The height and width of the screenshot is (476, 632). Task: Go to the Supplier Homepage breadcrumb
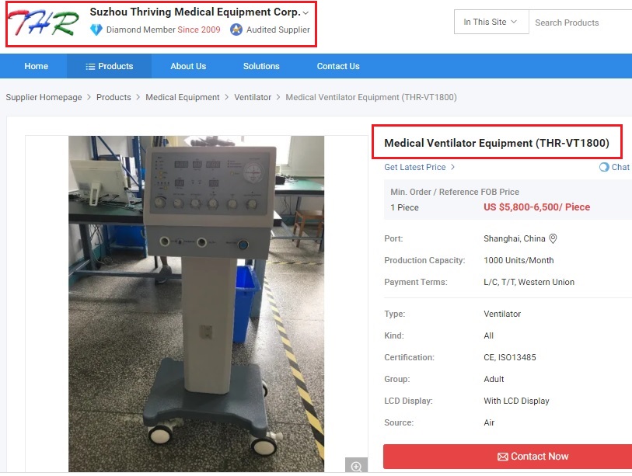[44, 98]
